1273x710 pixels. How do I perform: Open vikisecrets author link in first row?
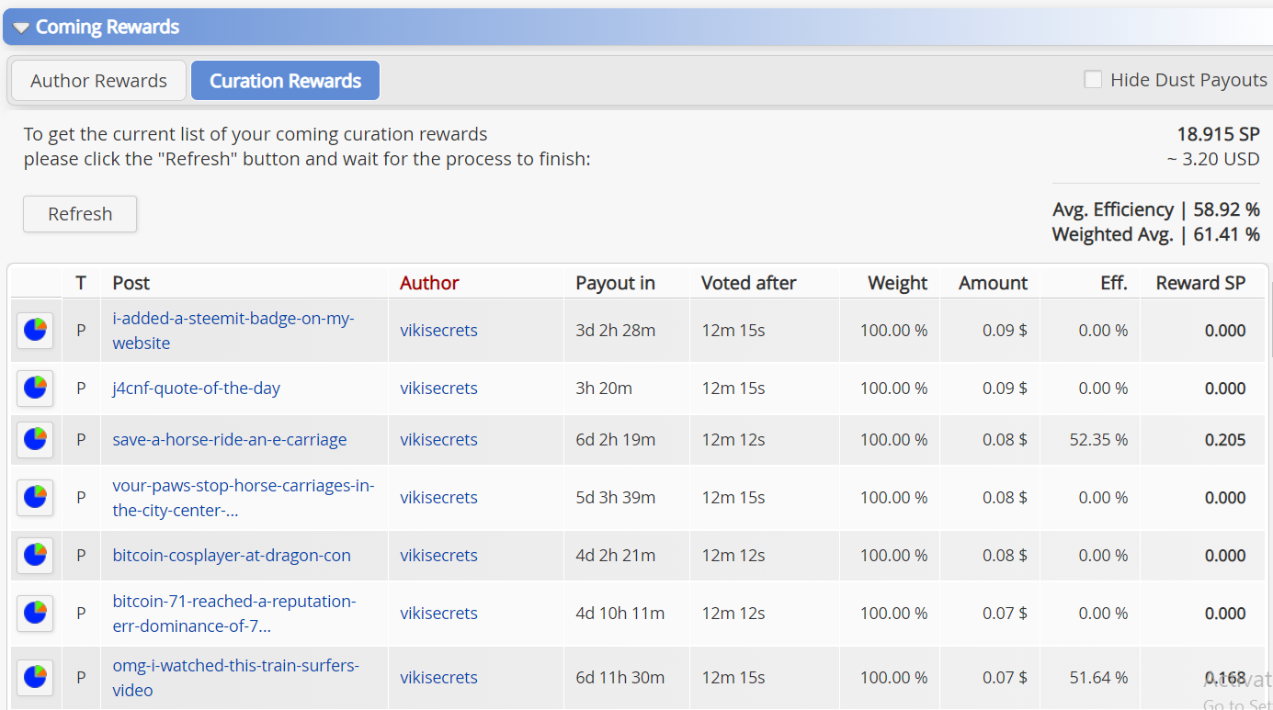(x=438, y=331)
